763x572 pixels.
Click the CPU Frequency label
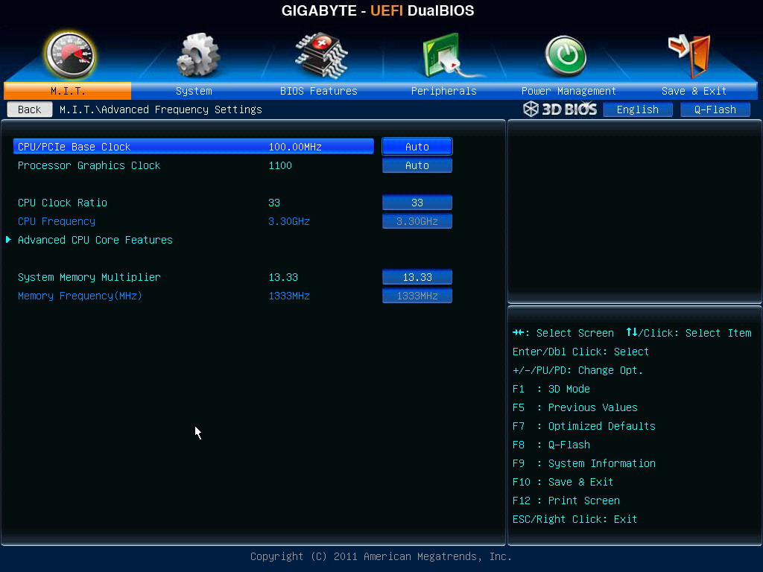point(57,221)
